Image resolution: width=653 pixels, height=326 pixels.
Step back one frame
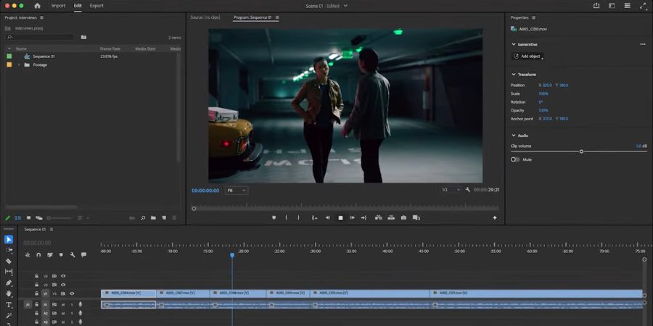[x=328, y=217]
